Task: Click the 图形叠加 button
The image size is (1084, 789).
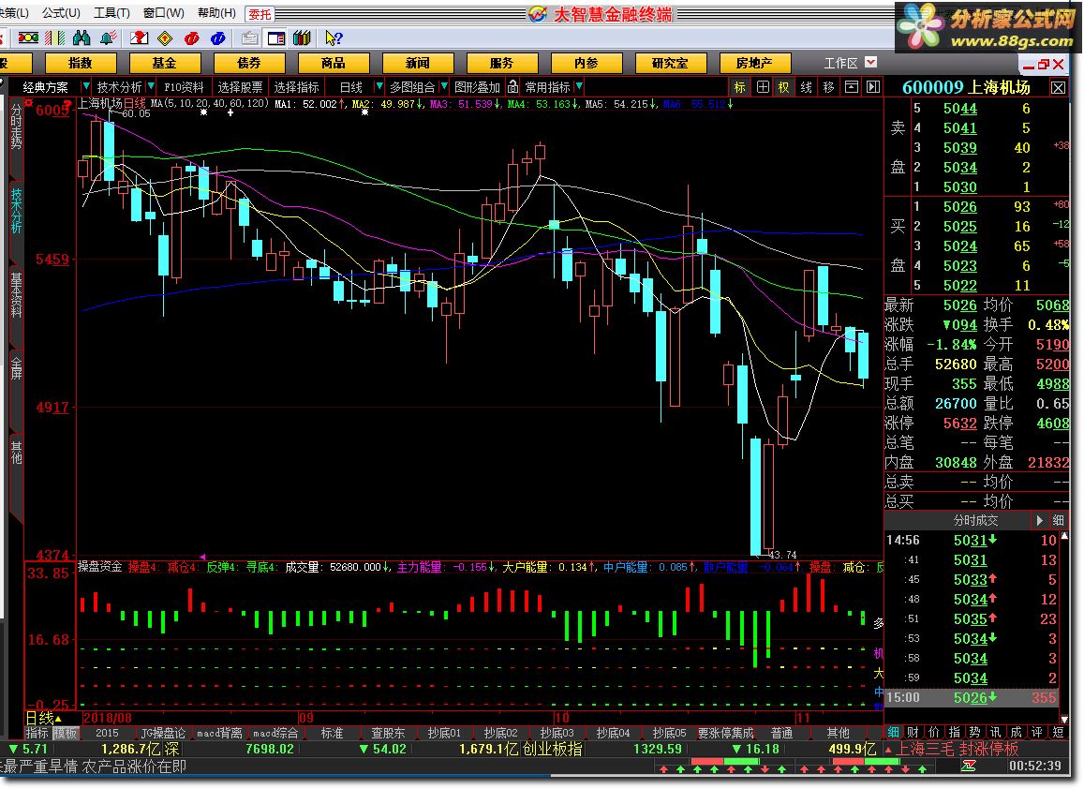Action: pos(477,86)
